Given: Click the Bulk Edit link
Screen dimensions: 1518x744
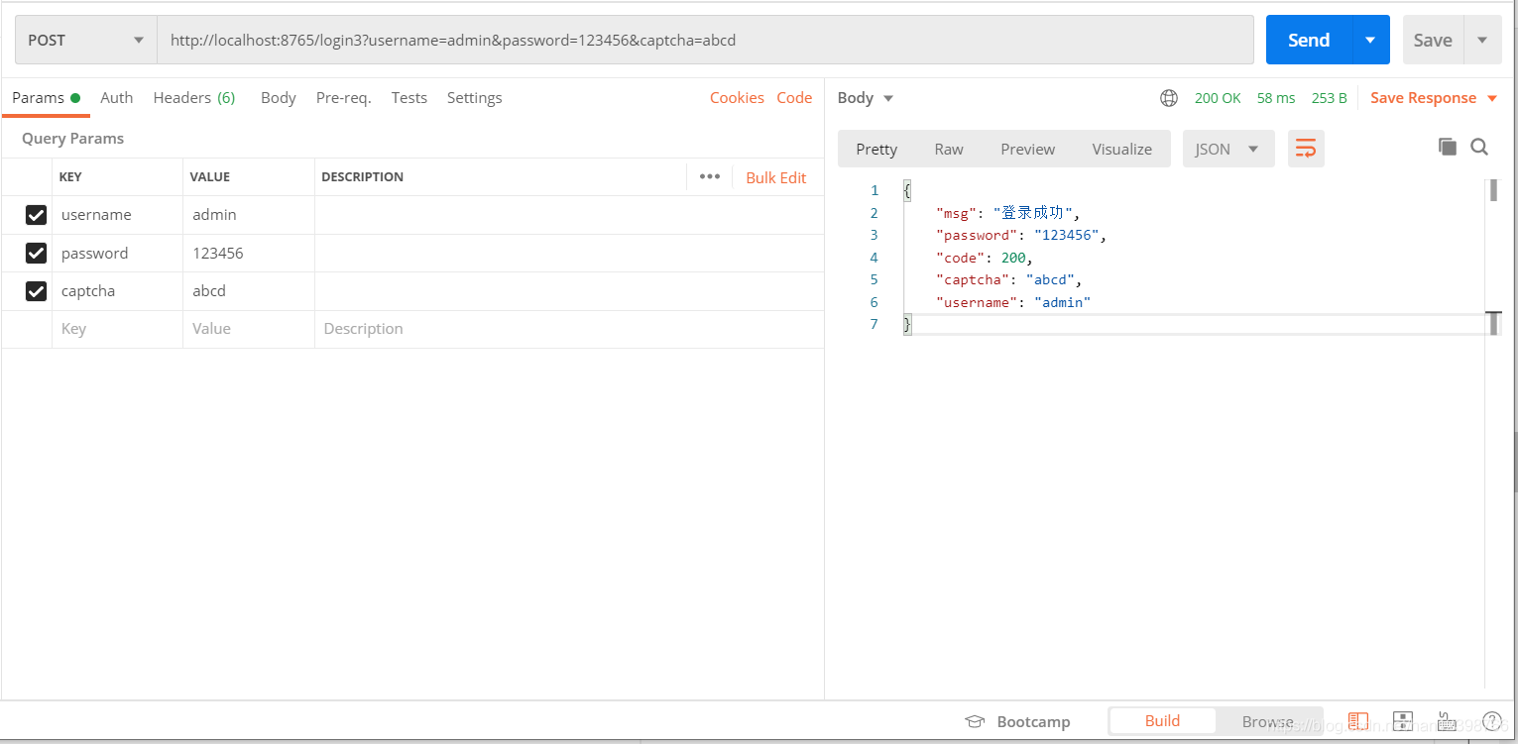Looking at the screenshot, I should pos(775,177).
